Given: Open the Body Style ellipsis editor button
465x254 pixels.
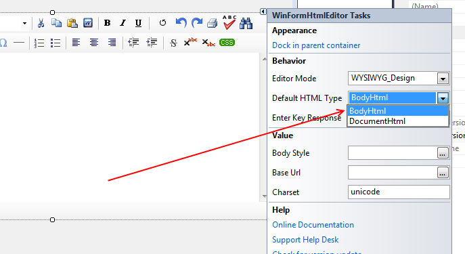Looking at the screenshot, I should click(x=443, y=153).
